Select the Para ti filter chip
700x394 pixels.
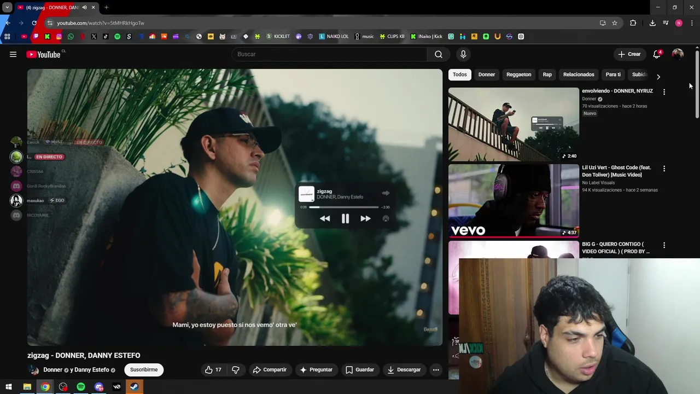(613, 74)
